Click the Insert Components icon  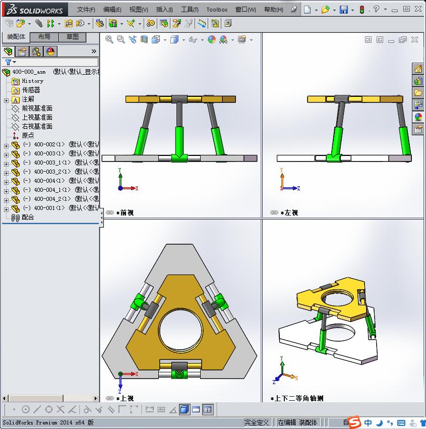click(20, 24)
